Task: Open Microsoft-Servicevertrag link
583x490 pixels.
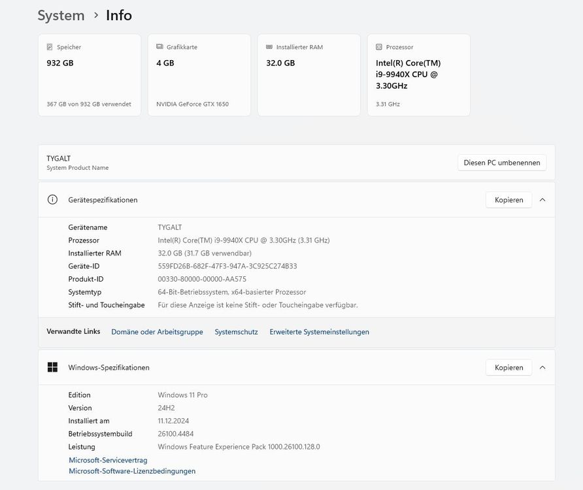Action: [x=108, y=460]
